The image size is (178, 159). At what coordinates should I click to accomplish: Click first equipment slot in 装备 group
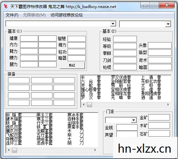coord(19,80)
